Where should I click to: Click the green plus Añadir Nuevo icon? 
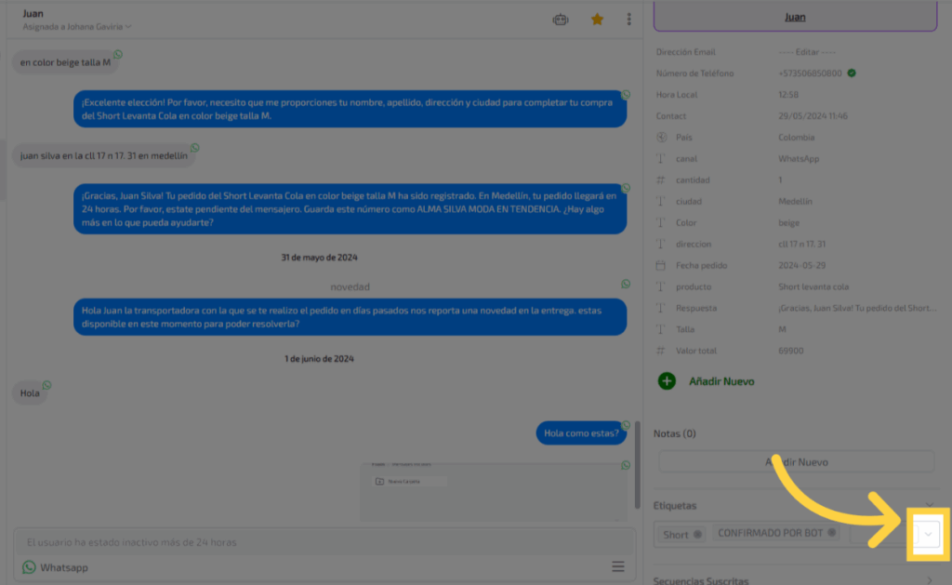pyautogui.click(x=667, y=380)
